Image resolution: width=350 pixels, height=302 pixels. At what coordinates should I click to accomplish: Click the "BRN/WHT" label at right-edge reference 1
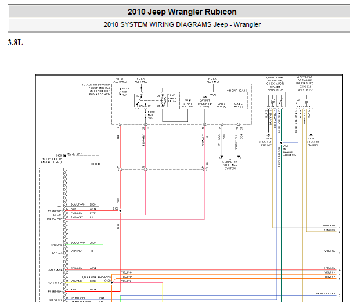(329, 225)
